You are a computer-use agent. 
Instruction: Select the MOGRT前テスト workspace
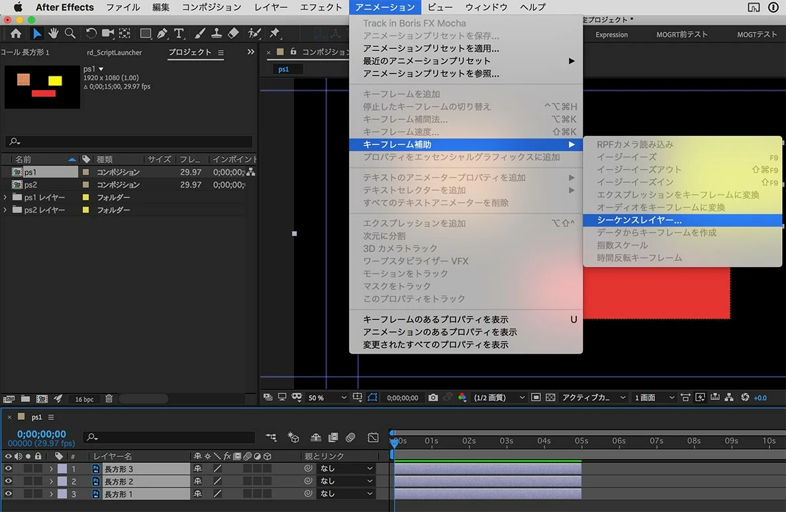pos(682,34)
